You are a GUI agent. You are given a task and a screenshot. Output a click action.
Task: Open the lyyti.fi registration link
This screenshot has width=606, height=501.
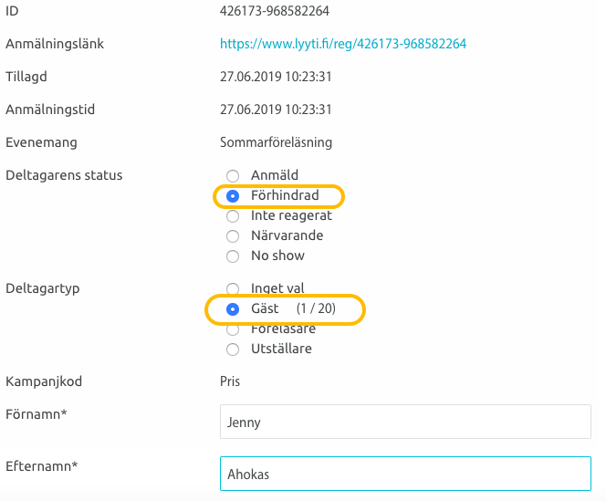click(x=343, y=44)
